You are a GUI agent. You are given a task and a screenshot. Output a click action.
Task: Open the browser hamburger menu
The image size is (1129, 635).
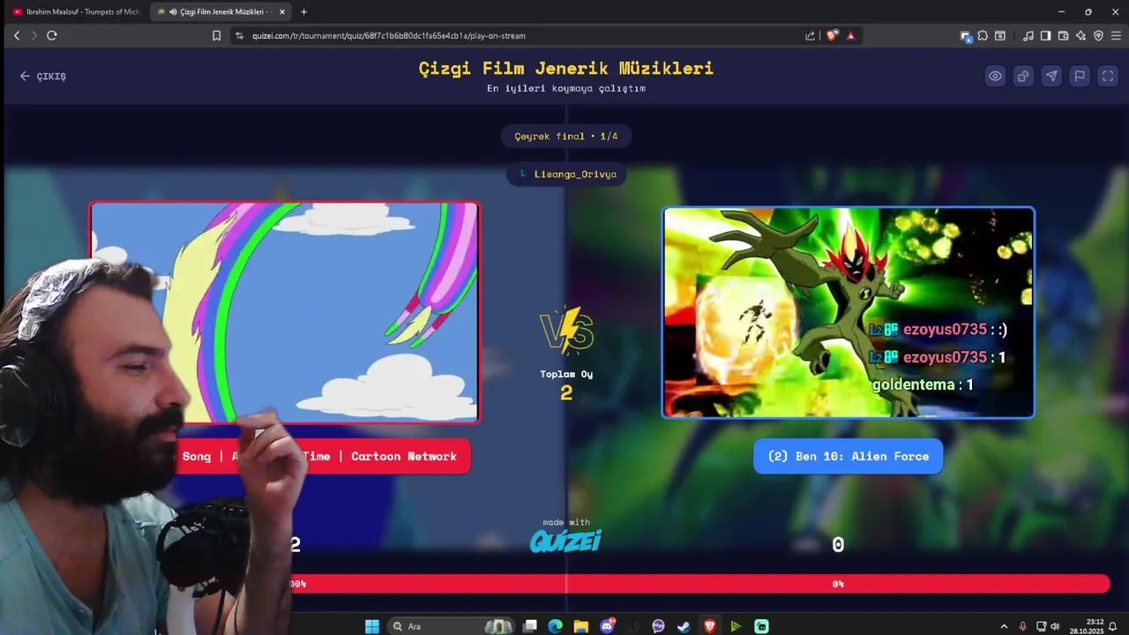coord(1116,35)
